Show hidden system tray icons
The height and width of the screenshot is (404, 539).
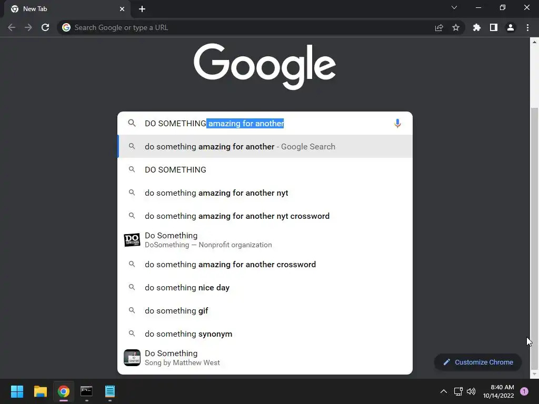[444, 391]
